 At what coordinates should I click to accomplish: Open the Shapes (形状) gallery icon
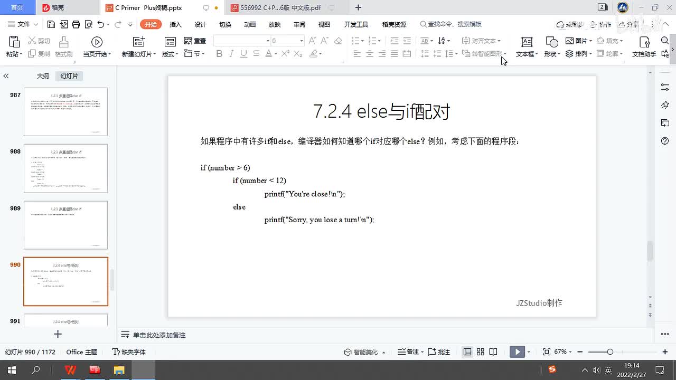pos(551,42)
